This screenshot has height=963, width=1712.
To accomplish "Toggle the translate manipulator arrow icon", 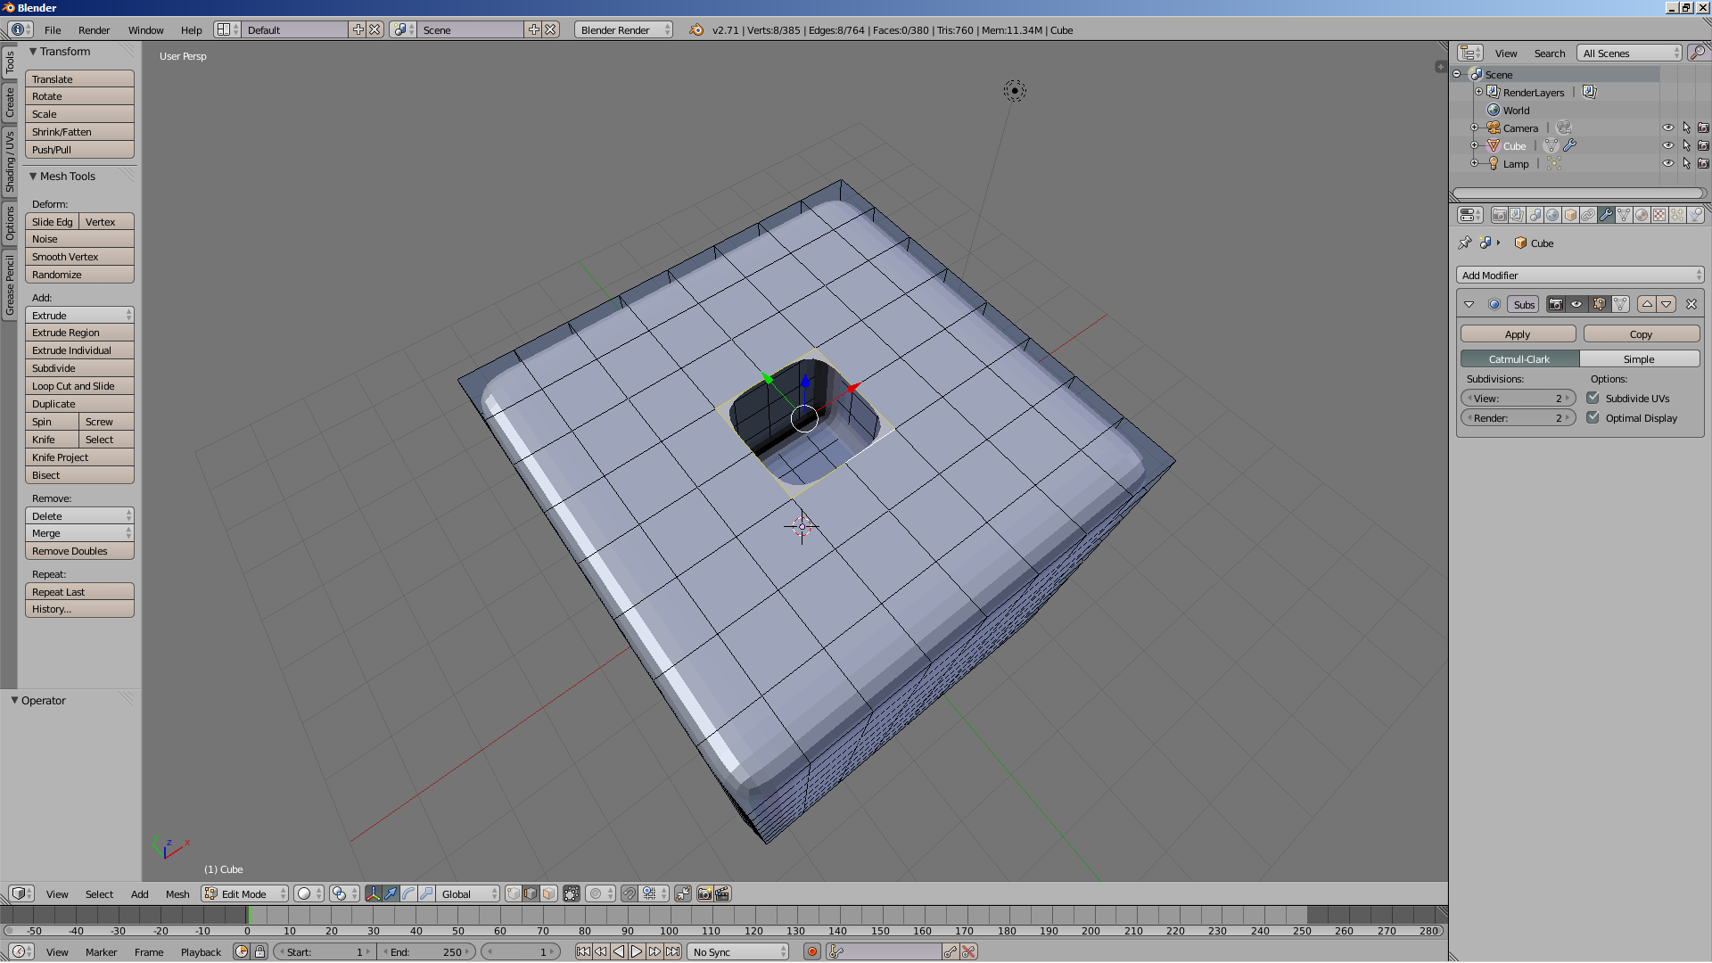I will pos(391,893).
